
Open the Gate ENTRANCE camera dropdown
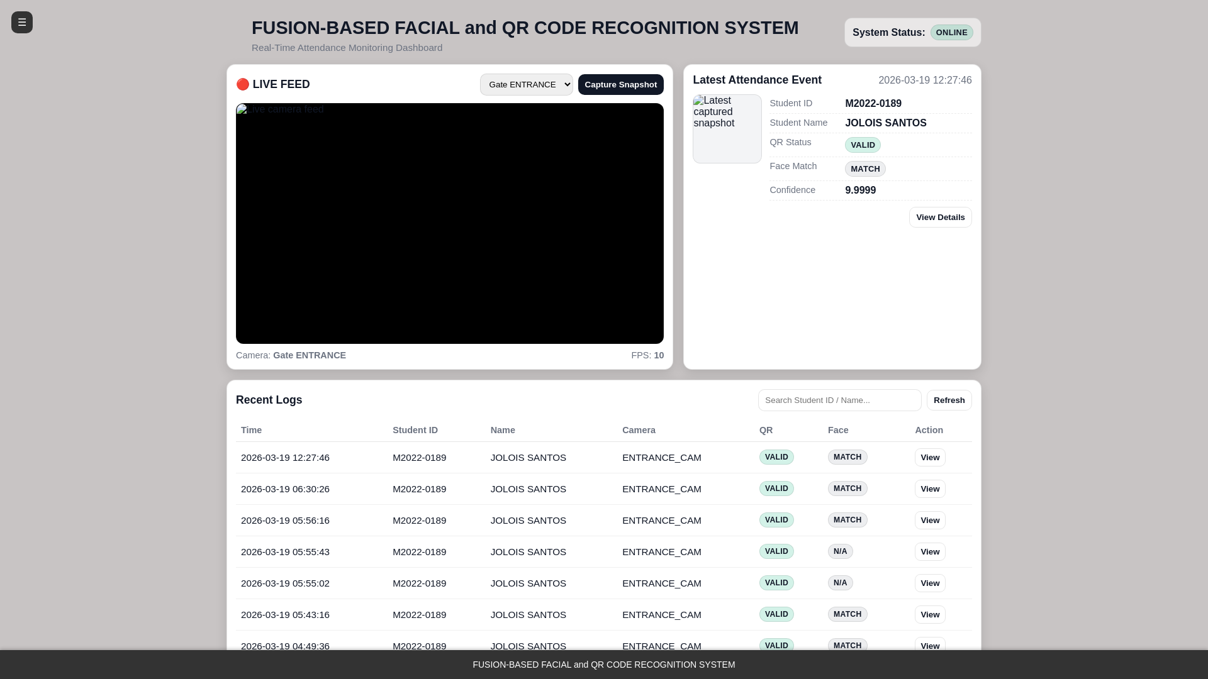[526, 84]
